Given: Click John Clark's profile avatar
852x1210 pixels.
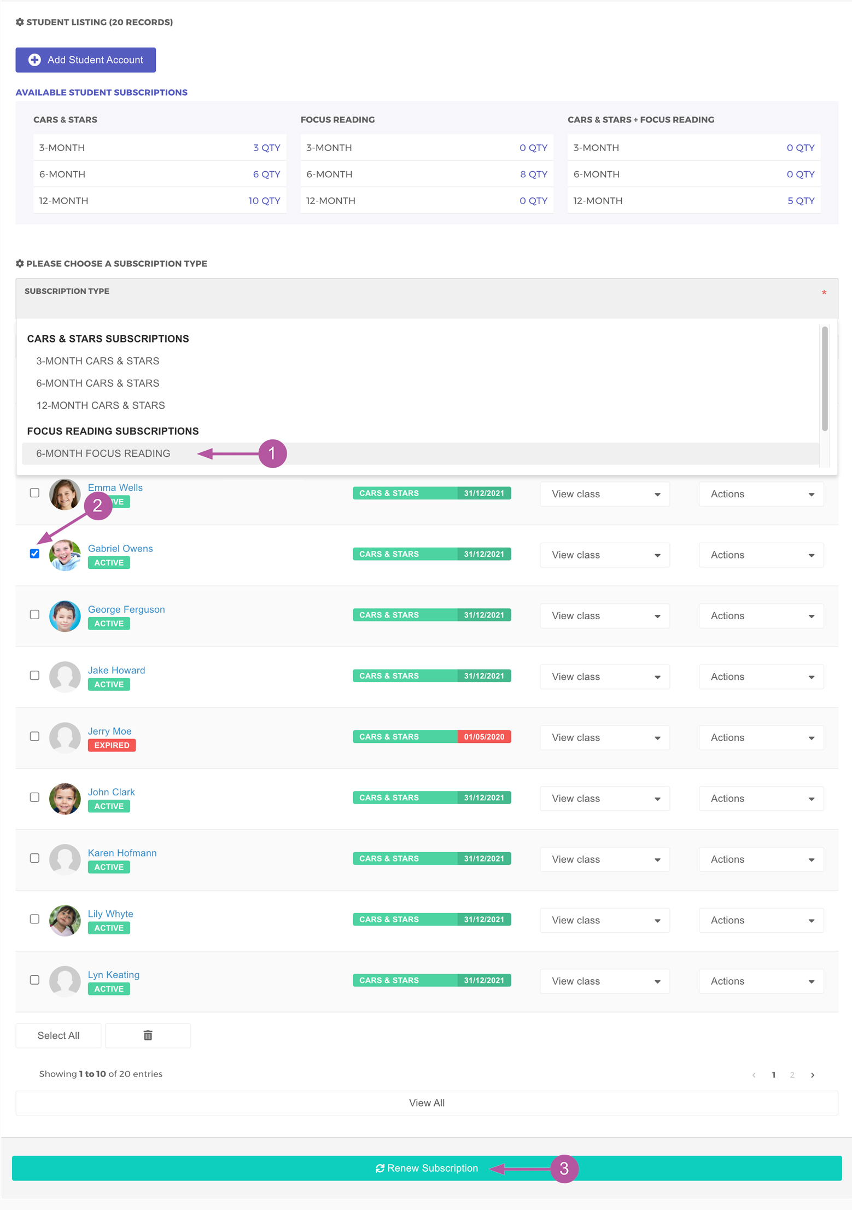Looking at the screenshot, I should (65, 799).
